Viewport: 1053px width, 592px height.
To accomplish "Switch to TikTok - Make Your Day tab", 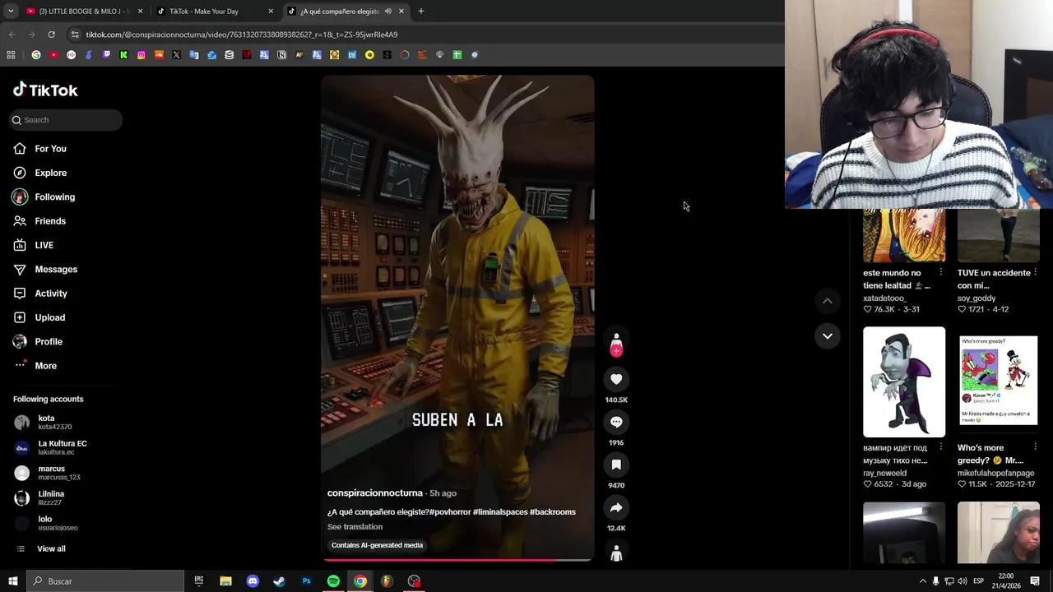I will click(214, 12).
